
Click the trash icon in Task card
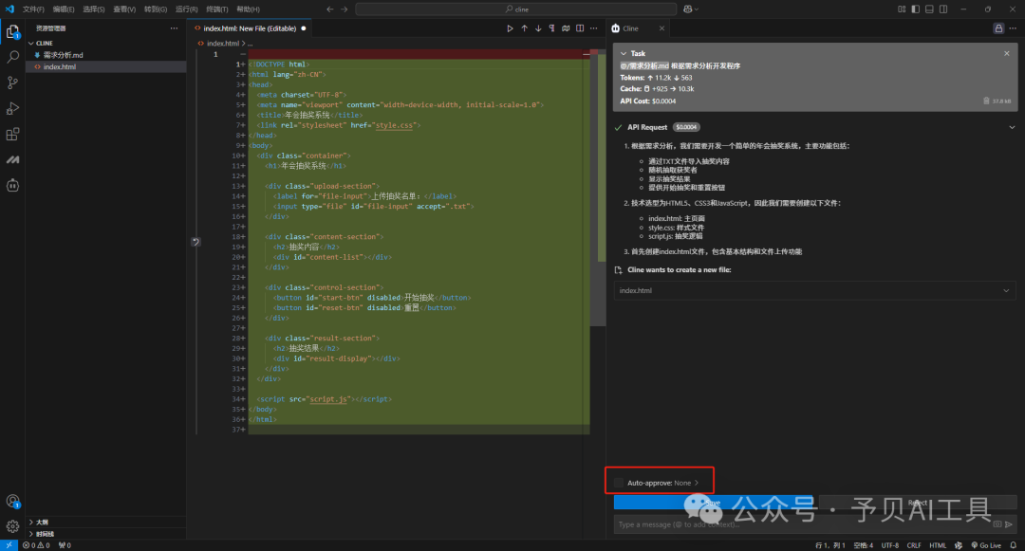[986, 101]
